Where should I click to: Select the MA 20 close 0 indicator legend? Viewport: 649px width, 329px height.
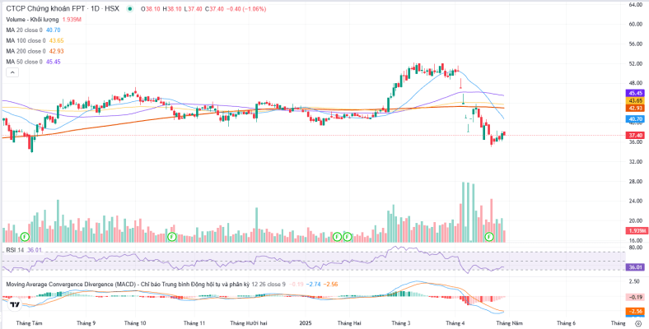click(x=25, y=30)
